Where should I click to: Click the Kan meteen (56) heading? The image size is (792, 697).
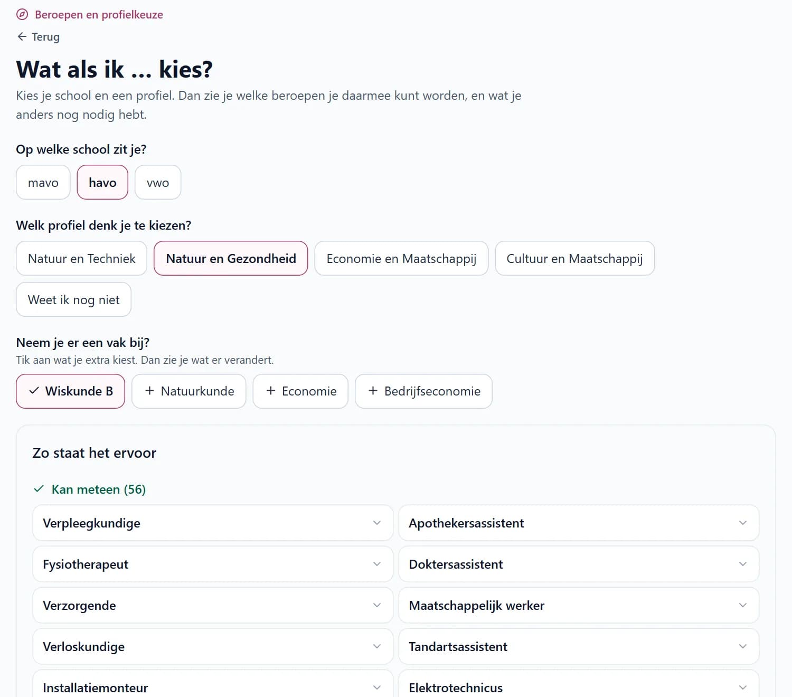98,489
